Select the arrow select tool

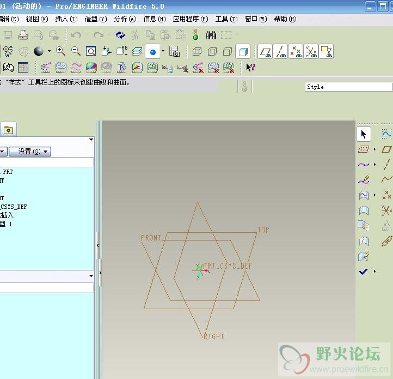[x=364, y=134]
